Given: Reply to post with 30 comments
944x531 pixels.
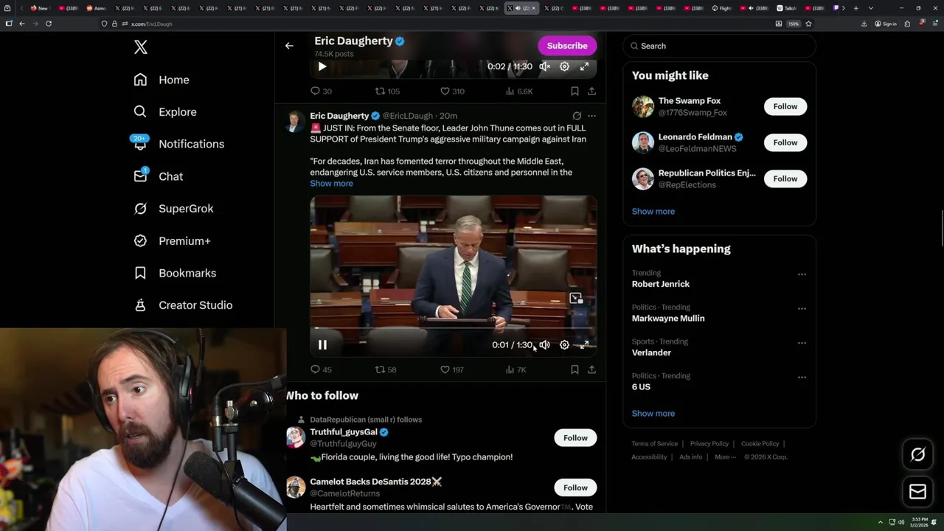Looking at the screenshot, I should coord(321,91).
